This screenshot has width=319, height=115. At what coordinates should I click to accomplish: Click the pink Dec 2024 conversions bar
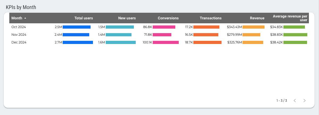[x=166, y=42]
